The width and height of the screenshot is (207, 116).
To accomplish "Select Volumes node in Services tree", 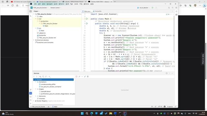I will pyautogui.click(x=41, y=99).
